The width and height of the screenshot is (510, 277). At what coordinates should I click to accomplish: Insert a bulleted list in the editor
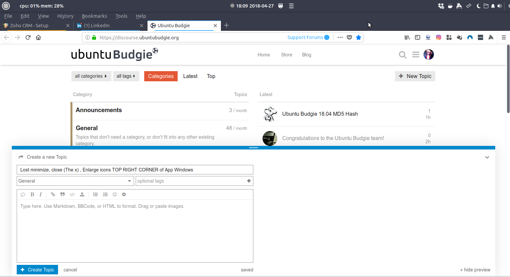[x=95, y=194]
